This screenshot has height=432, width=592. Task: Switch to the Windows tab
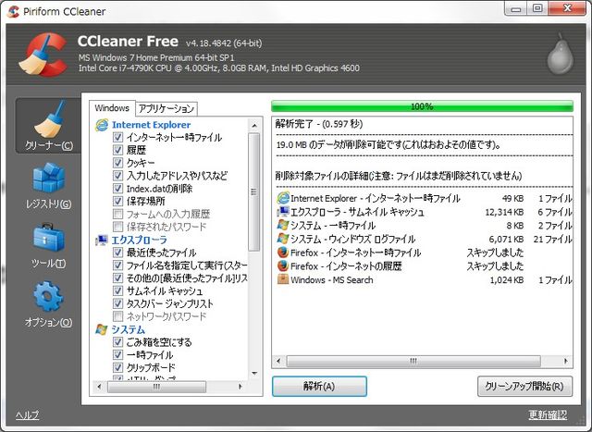pos(112,108)
